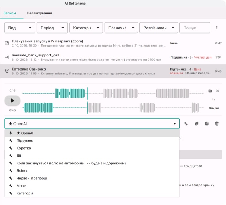Select the question about поліс на автомобіль
Viewport: 226px width, 205px height.
(x=92, y=163)
